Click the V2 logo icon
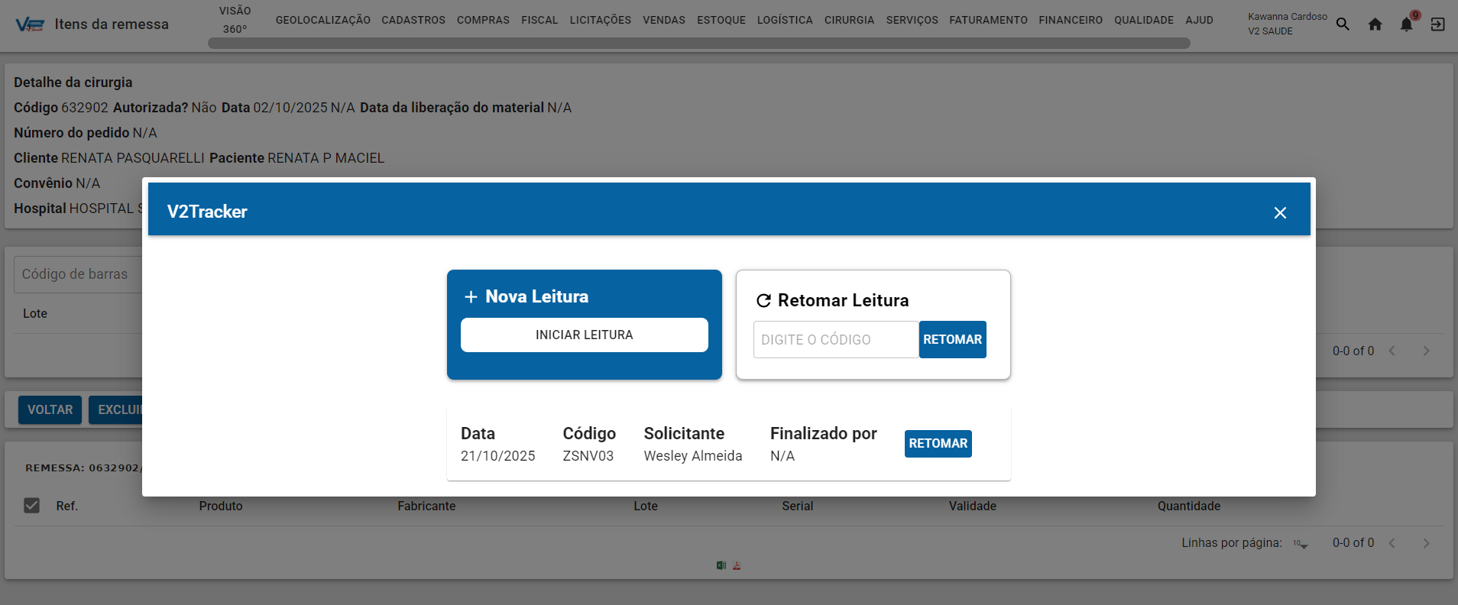 (30, 24)
